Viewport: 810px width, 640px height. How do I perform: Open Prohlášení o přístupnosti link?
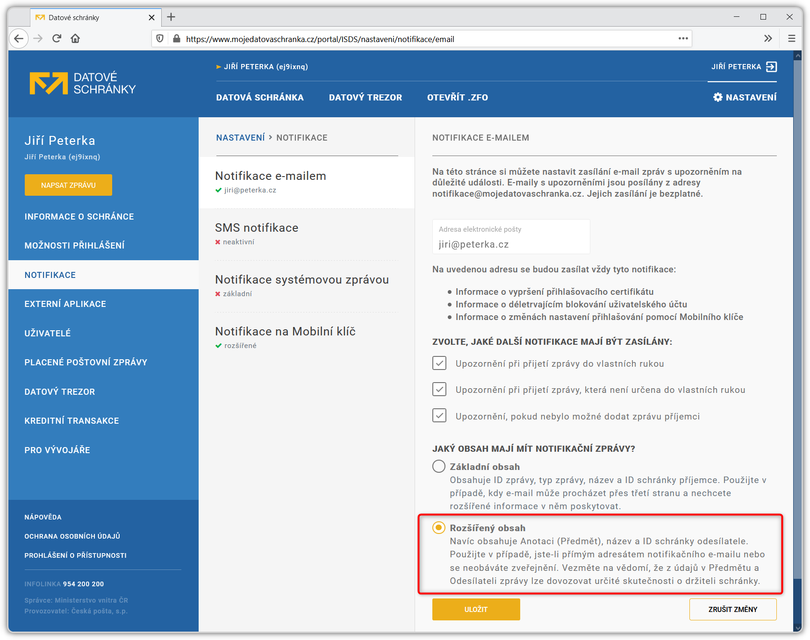75,555
